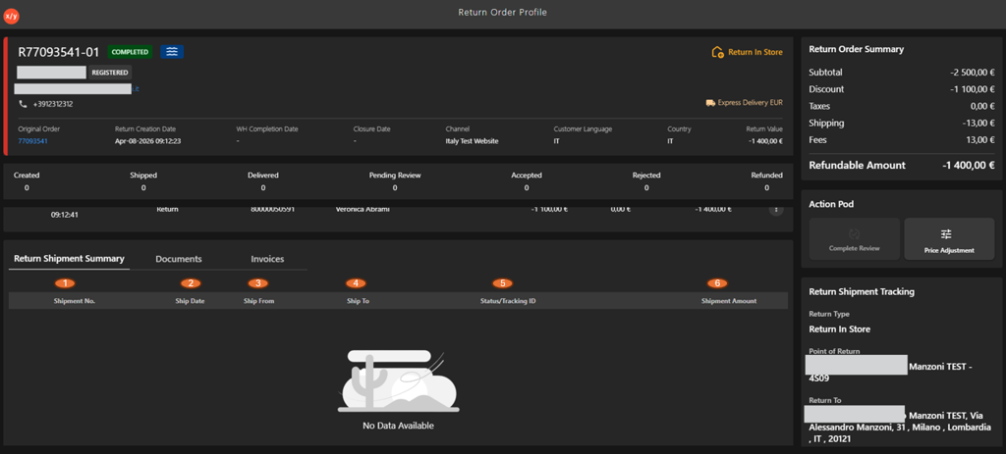Click the Return Order Profile page title
Screen dimensions: 1006x454
point(502,12)
